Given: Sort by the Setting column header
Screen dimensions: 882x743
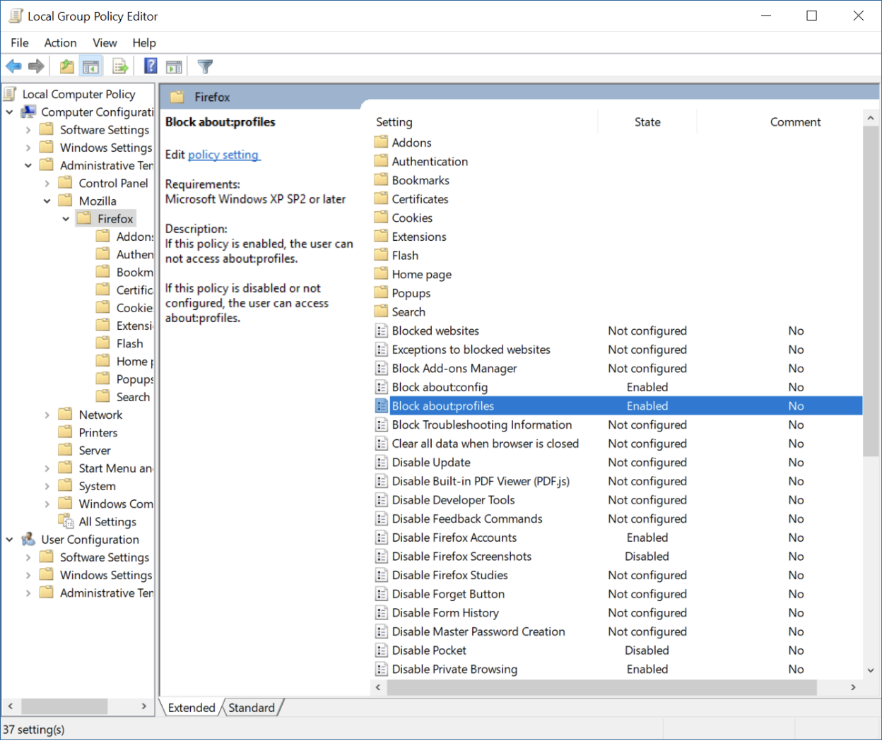Looking at the screenshot, I should click(x=485, y=122).
